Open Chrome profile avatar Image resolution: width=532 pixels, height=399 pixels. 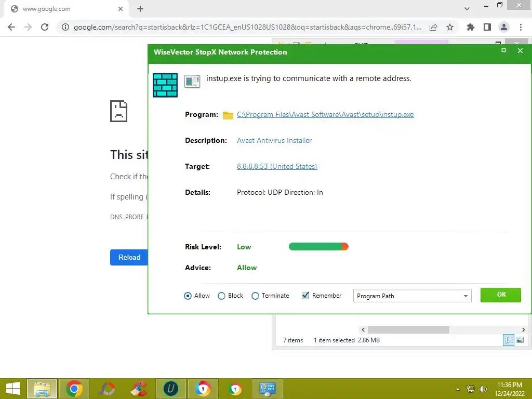click(x=504, y=27)
